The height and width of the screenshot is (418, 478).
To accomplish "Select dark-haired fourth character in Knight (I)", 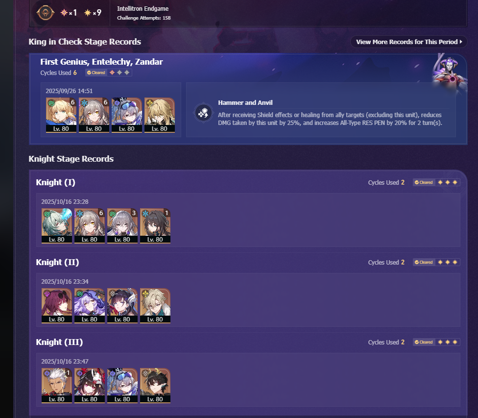I will tap(155, 226).
